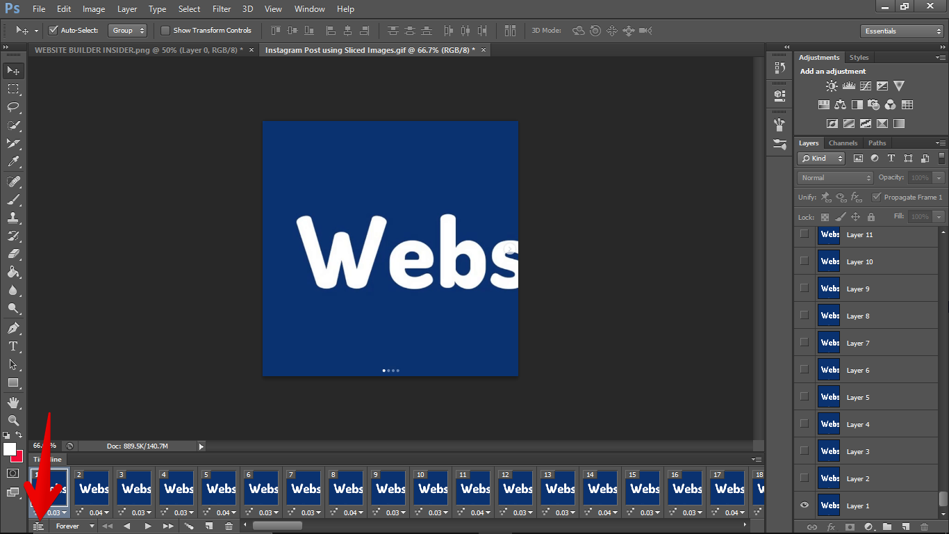Hide Layer 1 using eye icon
Screen dimensions: 949x534
(x=804, y=505)
